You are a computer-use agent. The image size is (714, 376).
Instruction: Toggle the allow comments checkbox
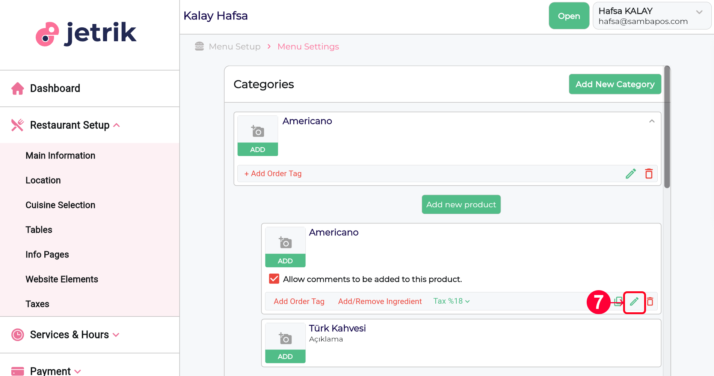click(x=274, y=279)
